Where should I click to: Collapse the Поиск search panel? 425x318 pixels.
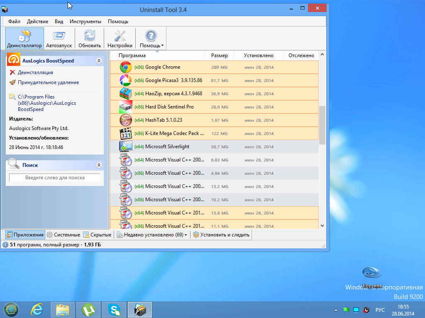pyautogui.click(x=99, y=165)
